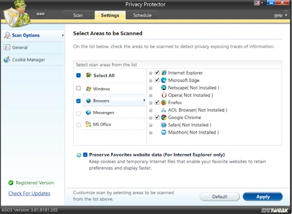Select the Browsers category row label
The height and width of the screenshot is (214, 292).
pyautogui.click(x=101, y=101)
